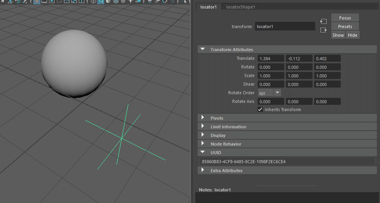Image resolution: width=380 pixels, height=203 pixels.
Task: Click the Rotate Order label
Action: click(241, 92)
